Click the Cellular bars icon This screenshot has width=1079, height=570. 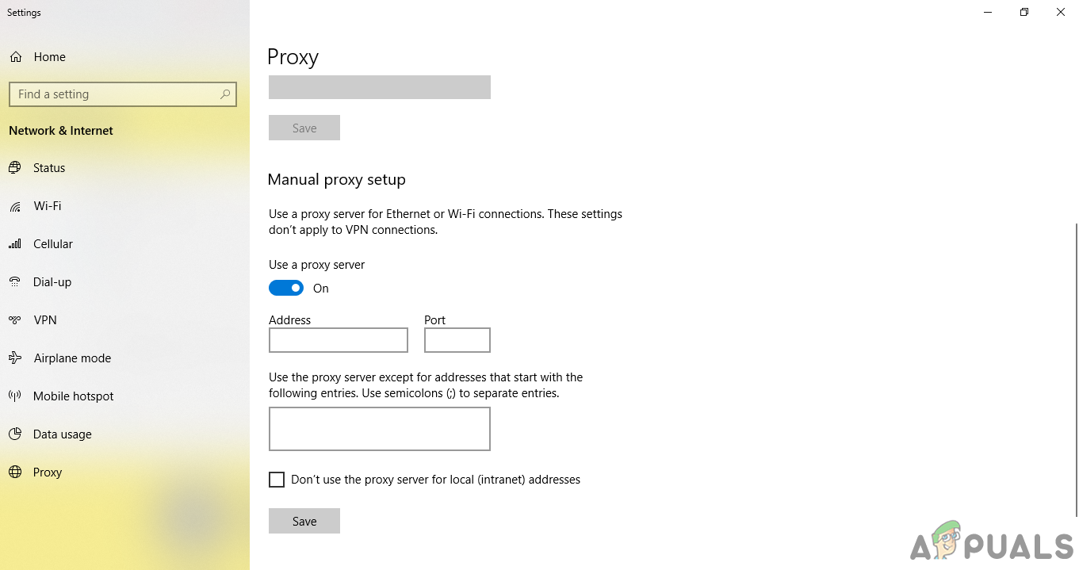pyautogui.click(x=15, y=244)
